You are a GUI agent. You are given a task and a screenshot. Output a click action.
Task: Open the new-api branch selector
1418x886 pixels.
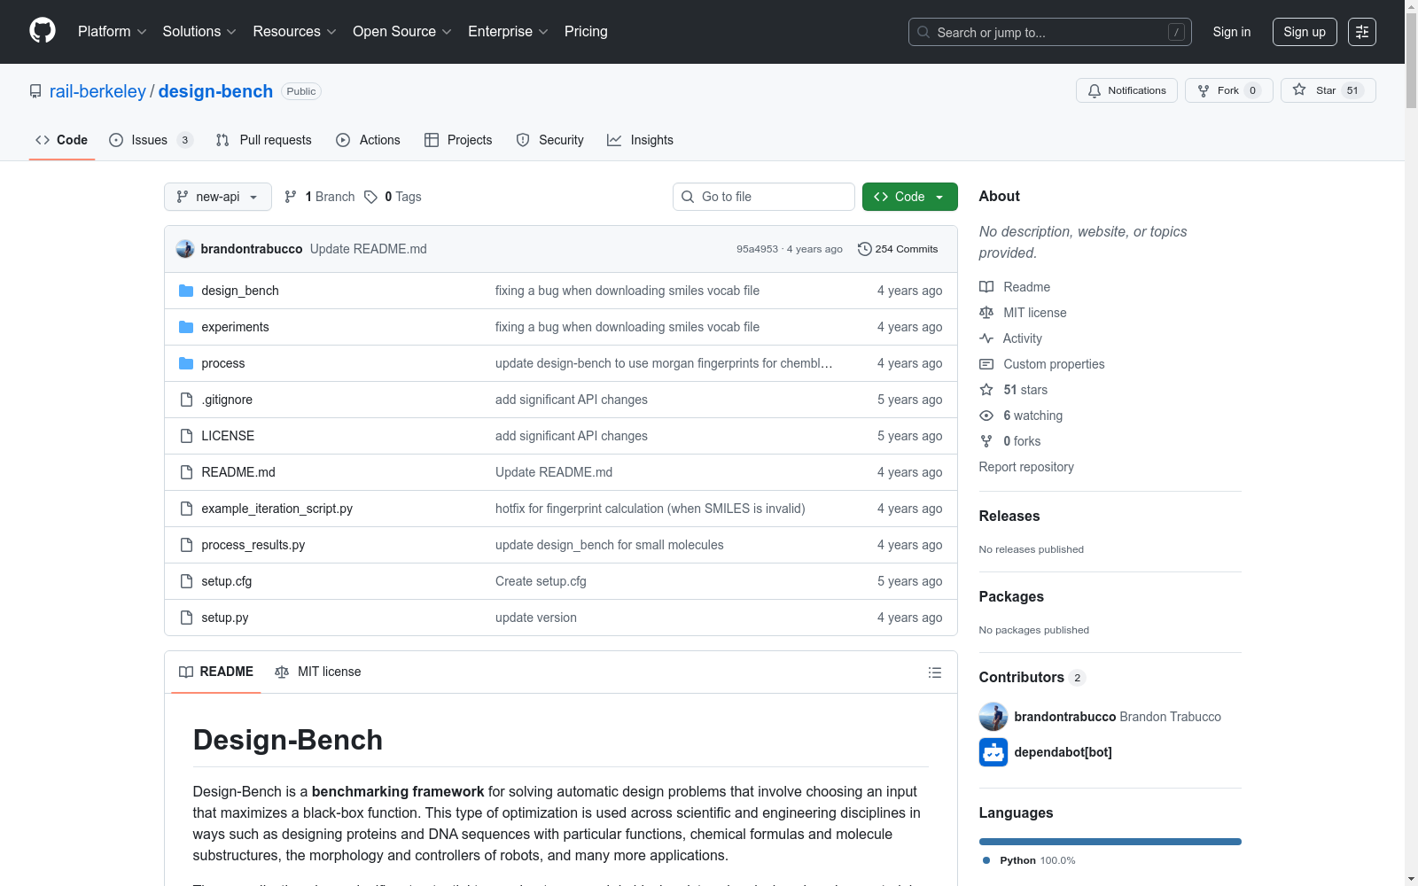pyautogui.click(x=218, y=197)
